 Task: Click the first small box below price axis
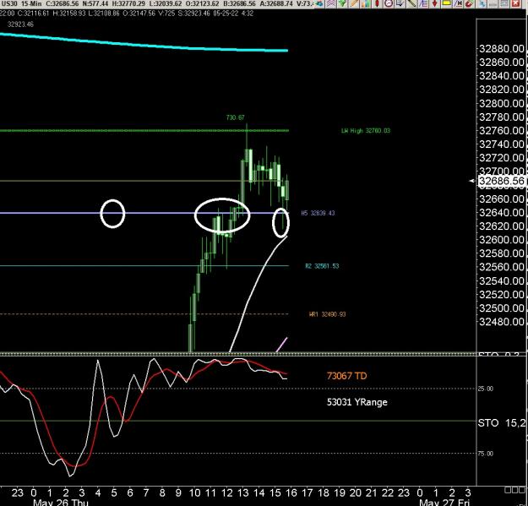tap(506, 490)
